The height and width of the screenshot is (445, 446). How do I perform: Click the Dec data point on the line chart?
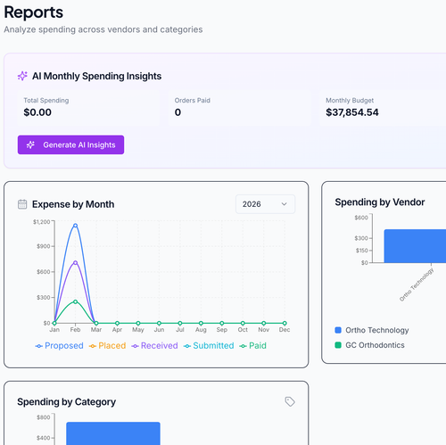[x=285, y=323]
